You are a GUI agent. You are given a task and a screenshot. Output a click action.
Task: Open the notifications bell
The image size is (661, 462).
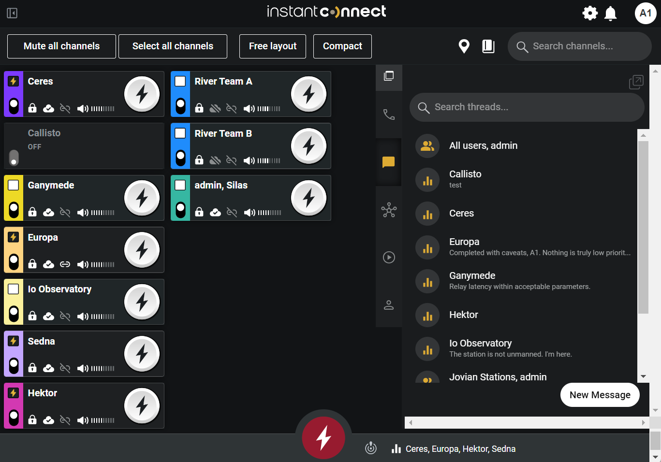click(611, 13)
